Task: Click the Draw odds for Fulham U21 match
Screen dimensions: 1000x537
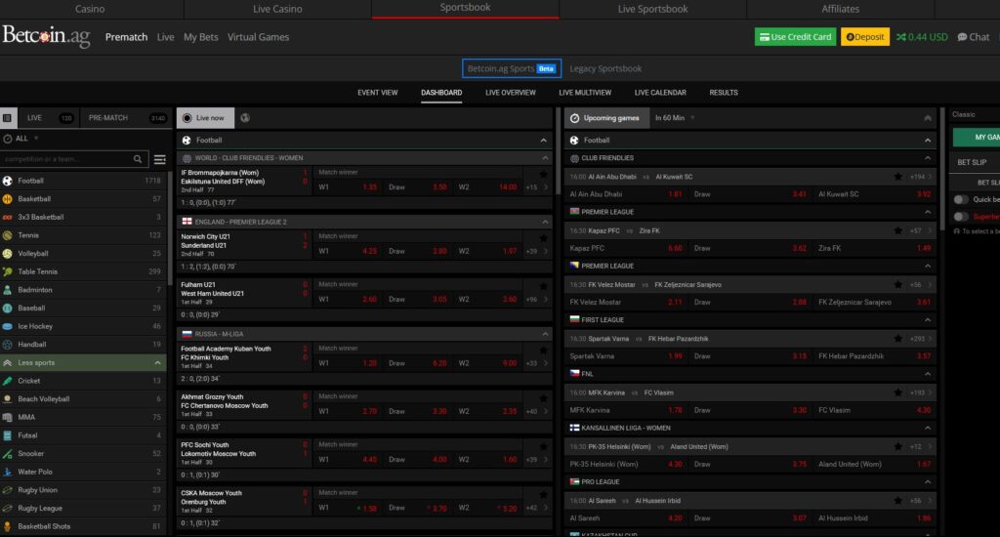Action: [439, 299]
